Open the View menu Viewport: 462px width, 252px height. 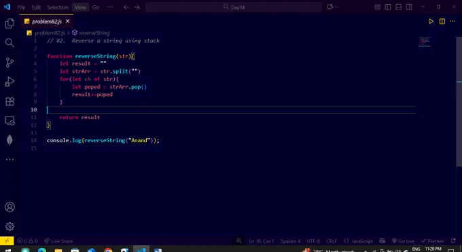pyautogui.click(x=80, y=7)
